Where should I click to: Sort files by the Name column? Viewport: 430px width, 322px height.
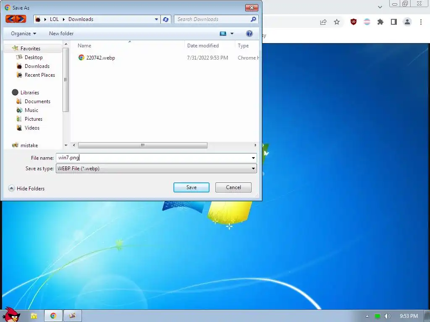coord(84,46)
